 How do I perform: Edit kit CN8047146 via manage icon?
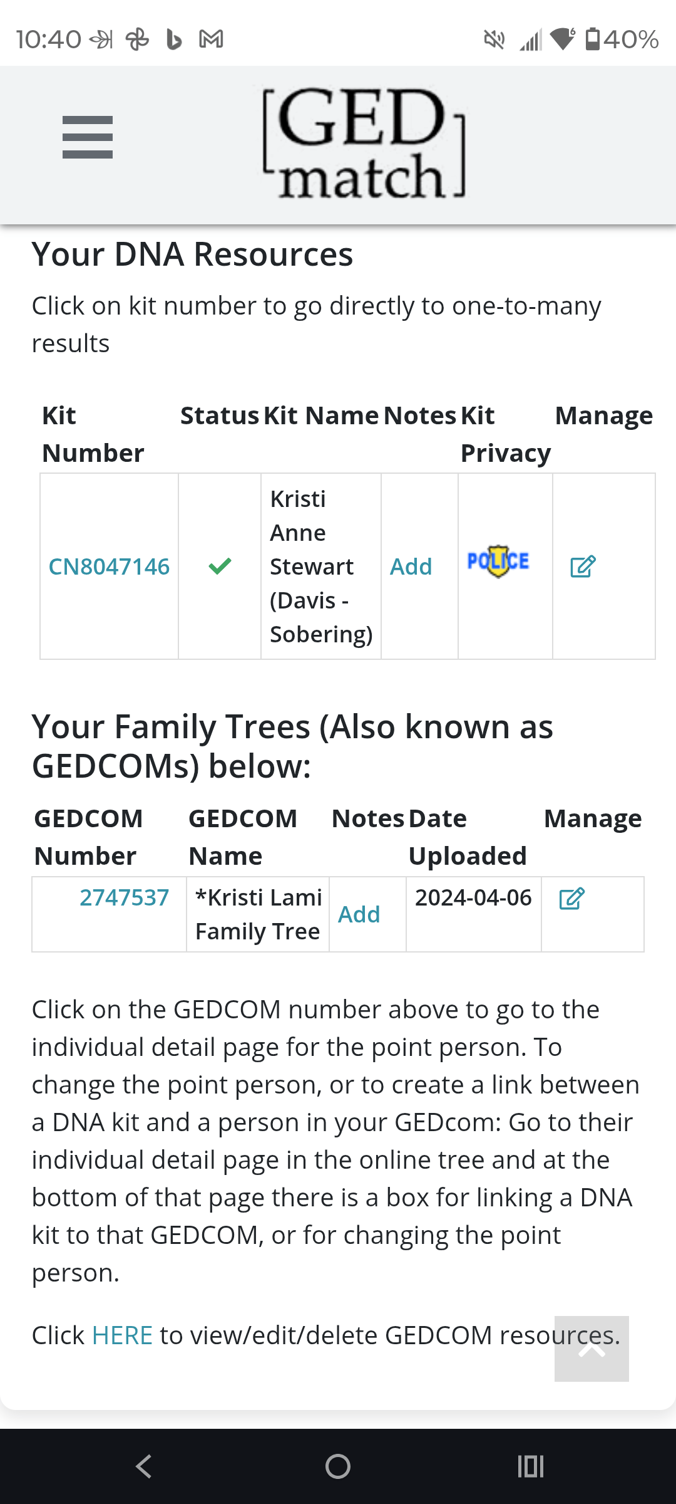(x=583, y=567)
